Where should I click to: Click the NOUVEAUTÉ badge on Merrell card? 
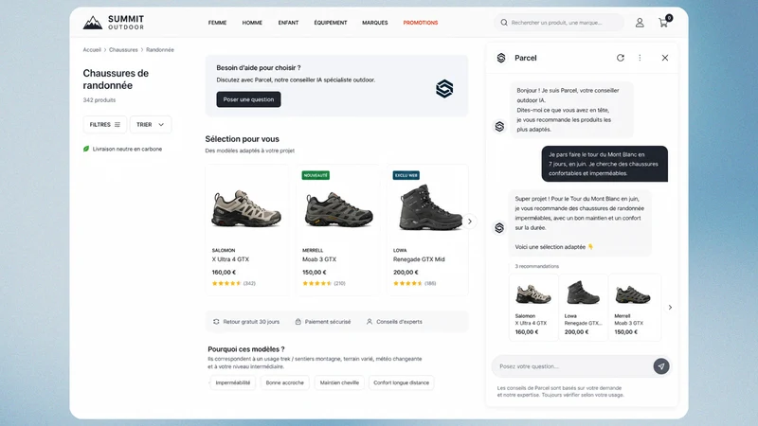tap(316, 175)
